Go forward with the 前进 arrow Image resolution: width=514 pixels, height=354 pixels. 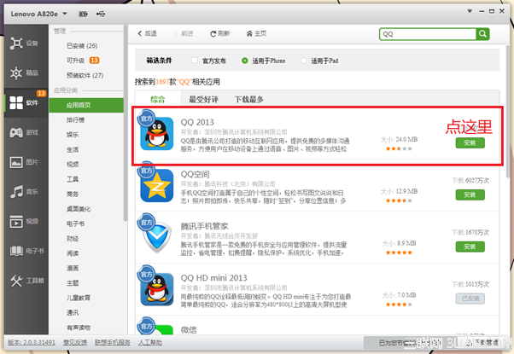pos(184,33)
